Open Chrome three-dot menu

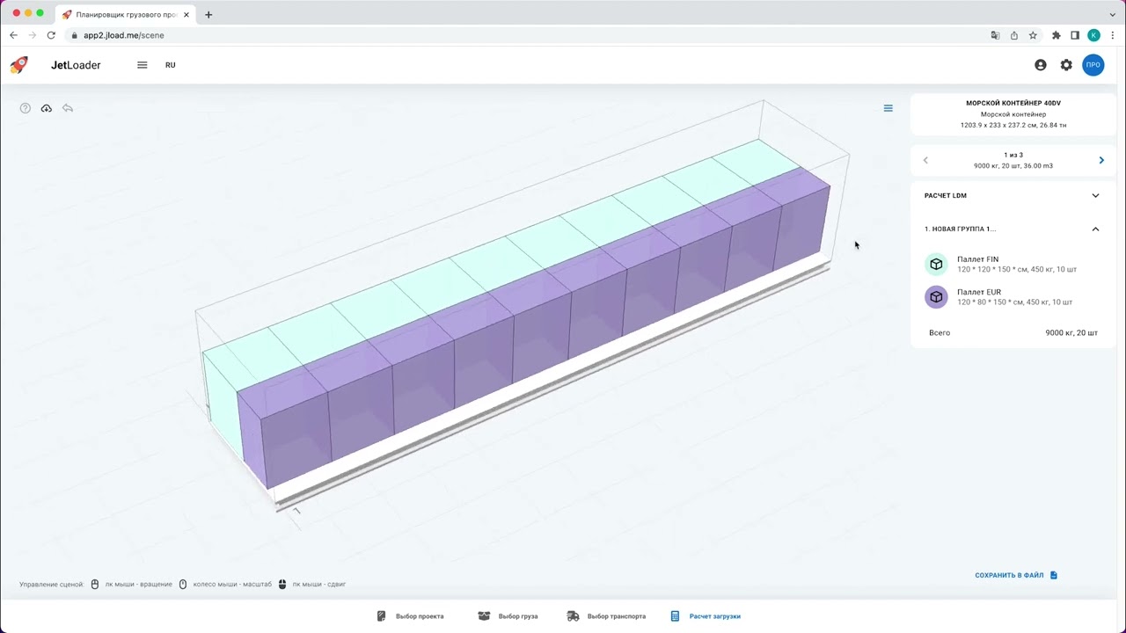coord(1112,35)
